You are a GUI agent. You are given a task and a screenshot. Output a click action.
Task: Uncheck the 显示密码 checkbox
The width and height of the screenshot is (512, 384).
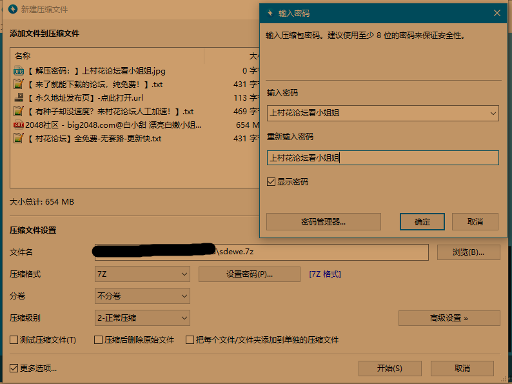point(271,182)
